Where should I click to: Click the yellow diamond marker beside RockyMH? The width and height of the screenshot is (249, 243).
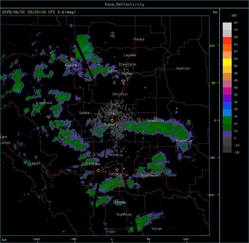click(72, 59)
